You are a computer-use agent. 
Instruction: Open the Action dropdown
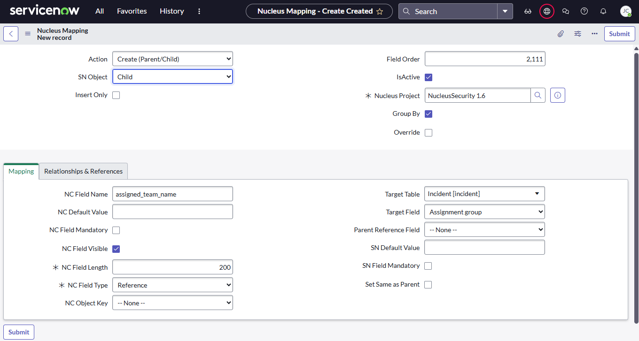(x=172, y=59)
